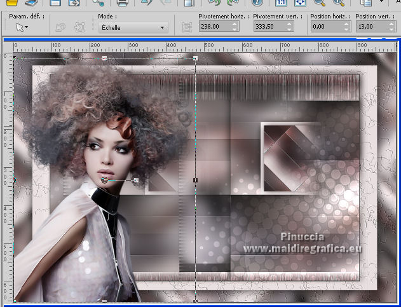The image size is (401, 307).
Task: Click the save-as export icon
Action: coord(74,3)
